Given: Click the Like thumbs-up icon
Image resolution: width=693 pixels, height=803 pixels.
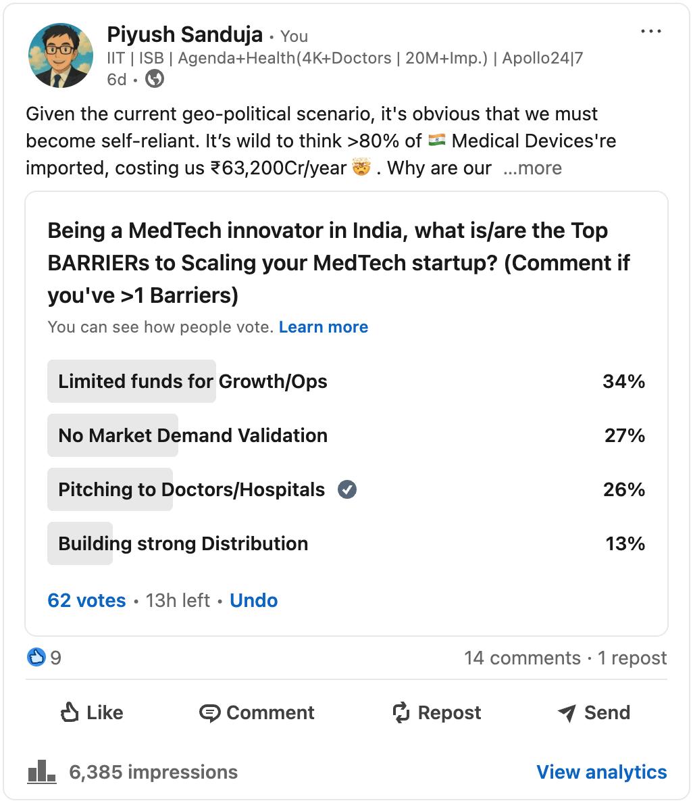Looking at the screenshot, I should click(70, 712).
